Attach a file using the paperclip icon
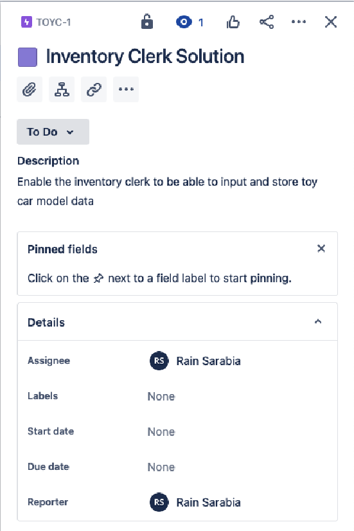Image resolution: width=354 pixels, height=531 pixels. coord(30,89)
